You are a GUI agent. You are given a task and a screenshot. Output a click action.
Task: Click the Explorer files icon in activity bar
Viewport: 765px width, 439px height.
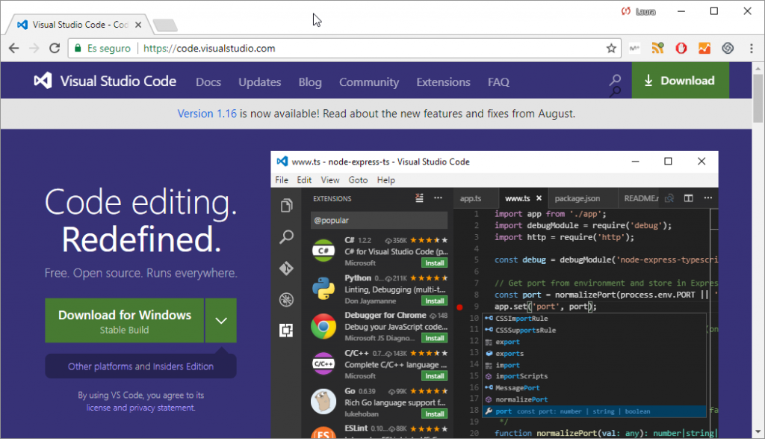tap(286, 206)
